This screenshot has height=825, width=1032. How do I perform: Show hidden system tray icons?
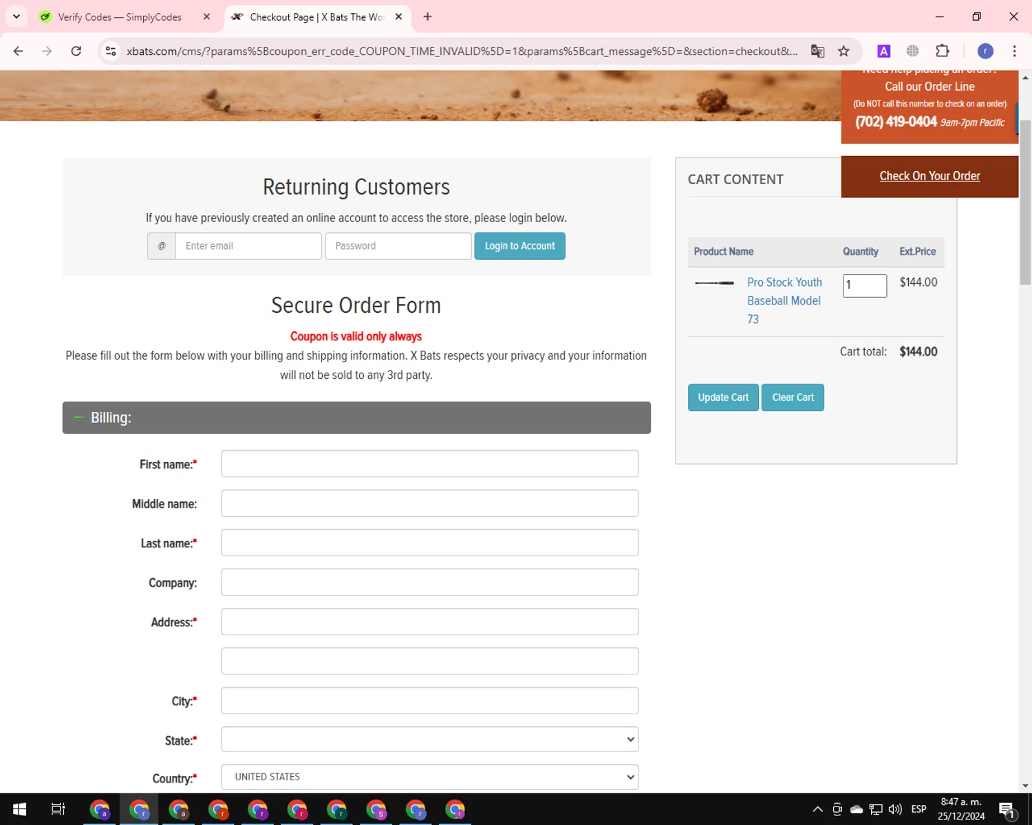coord(817,809)
